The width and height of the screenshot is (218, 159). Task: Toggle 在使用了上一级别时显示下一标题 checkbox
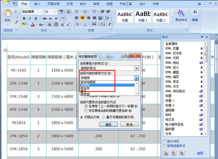click(86, 106)
